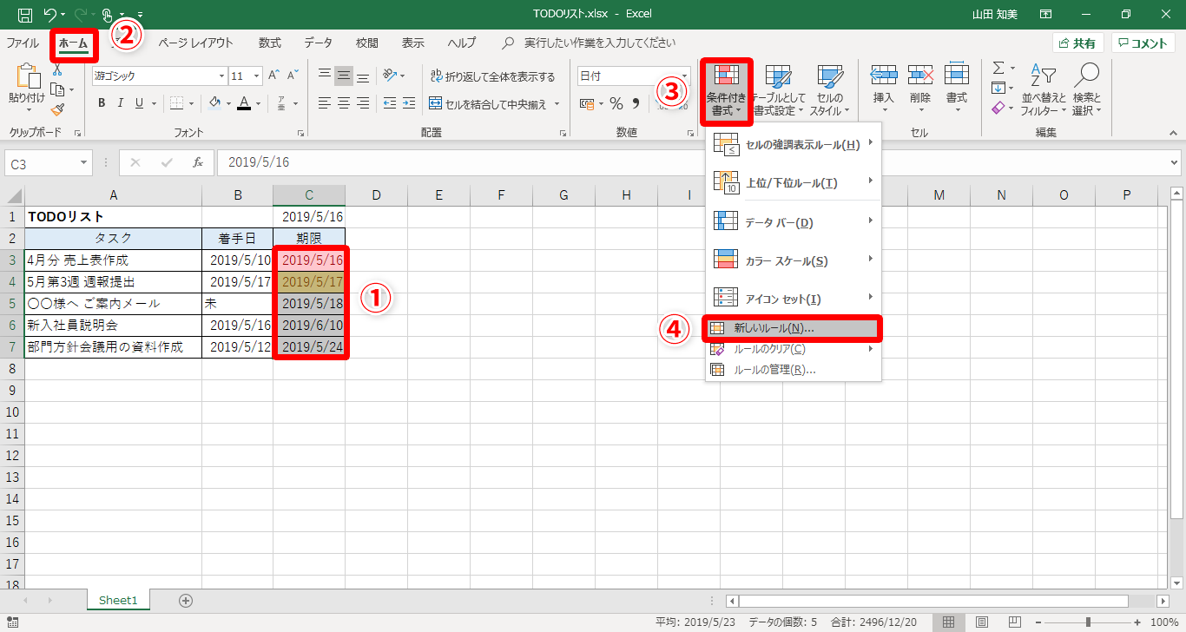Undo the last action
Viewport: 1186px width, 632px height.
coord(49,15)
